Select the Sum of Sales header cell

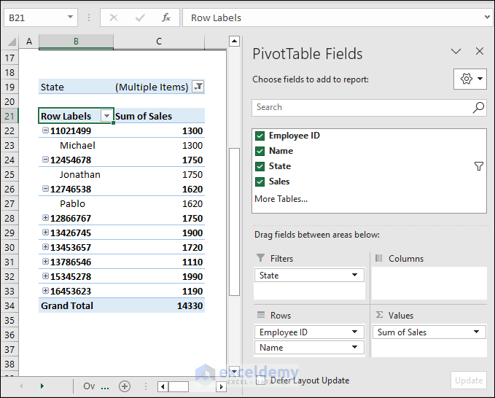[159, 116]
